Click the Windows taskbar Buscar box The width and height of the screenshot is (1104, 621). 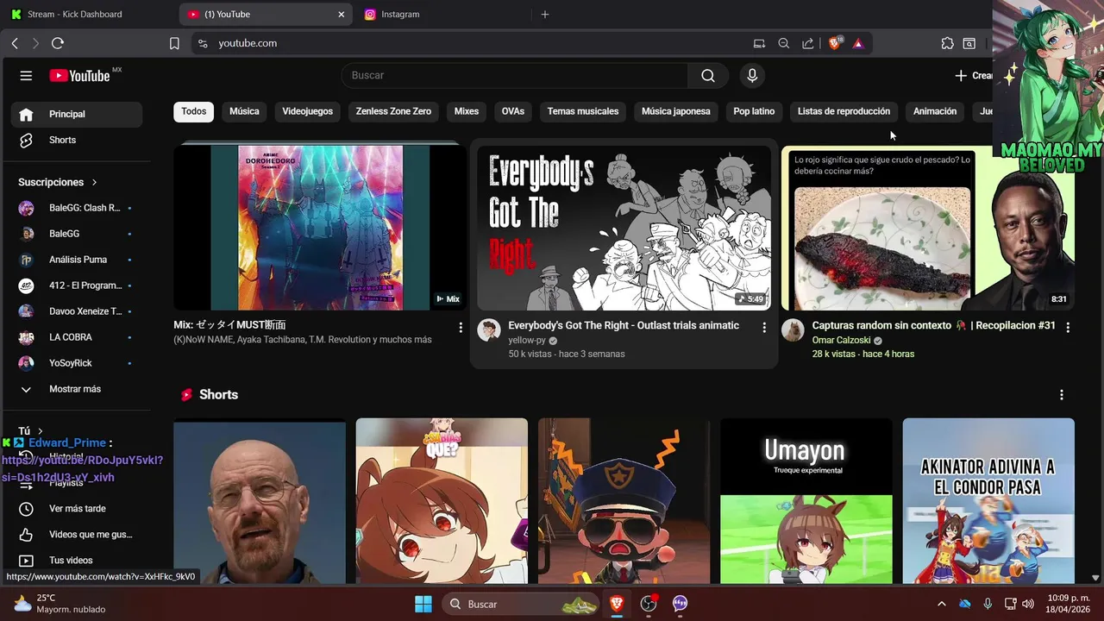[522, 604]
